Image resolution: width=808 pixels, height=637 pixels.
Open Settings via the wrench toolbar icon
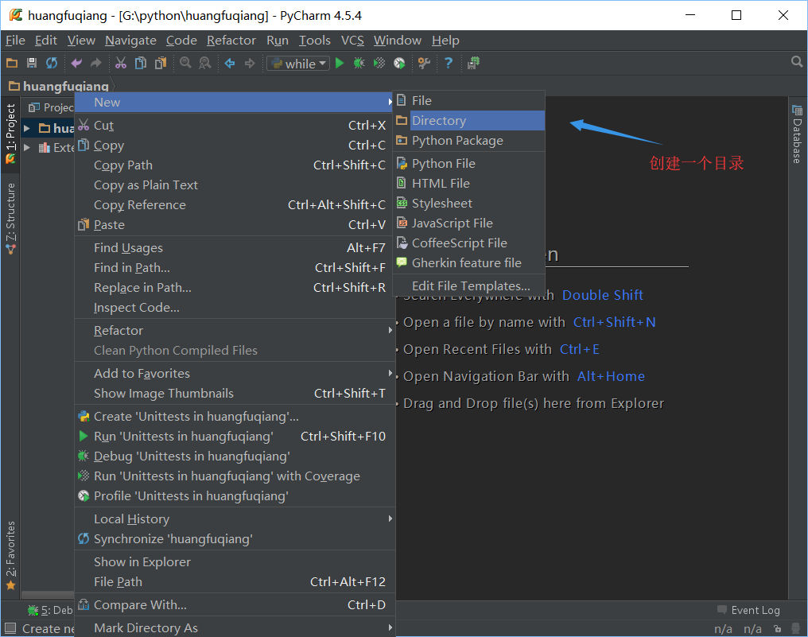point(424,64)
